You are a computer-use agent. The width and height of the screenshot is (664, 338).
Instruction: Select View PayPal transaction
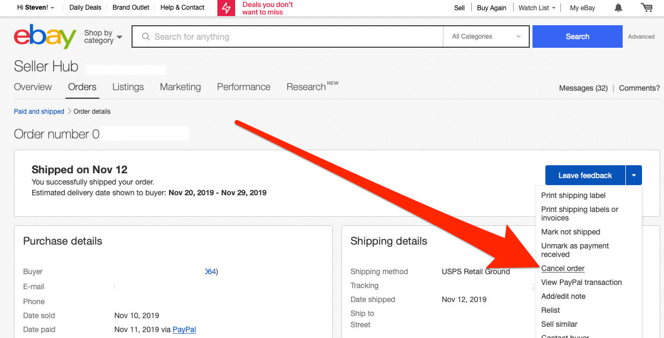[x=581, y=282]
